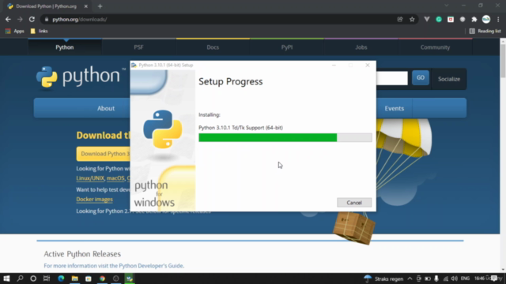Click the address bar URL
Screen dimensions: 506x284
pyautogui.click(x=80, y=20)
